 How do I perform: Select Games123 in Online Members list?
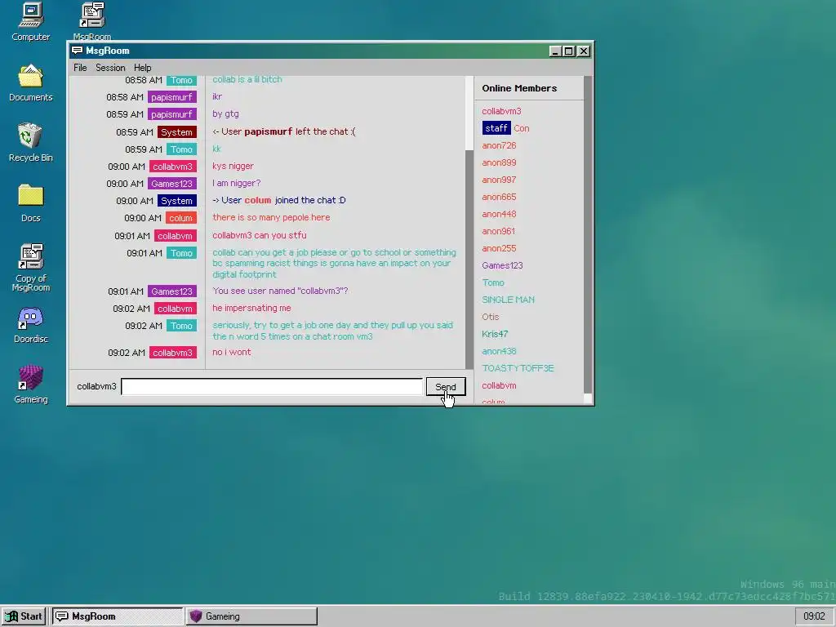point(502,265)
